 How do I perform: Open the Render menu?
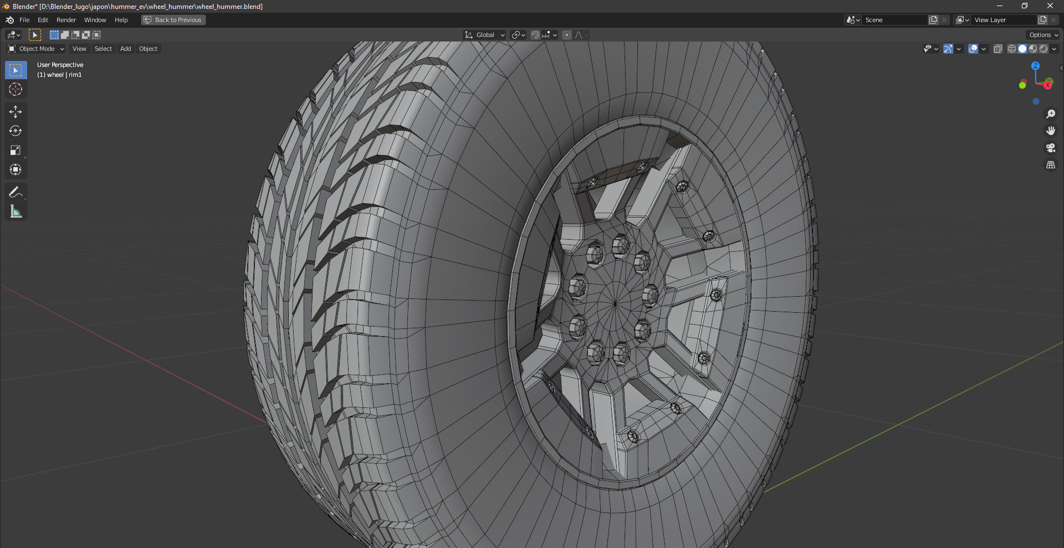[x=66, y=20]
